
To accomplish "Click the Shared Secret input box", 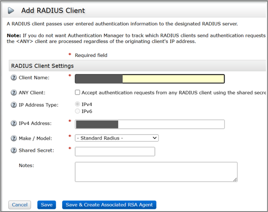I will [x=115, y=151].
